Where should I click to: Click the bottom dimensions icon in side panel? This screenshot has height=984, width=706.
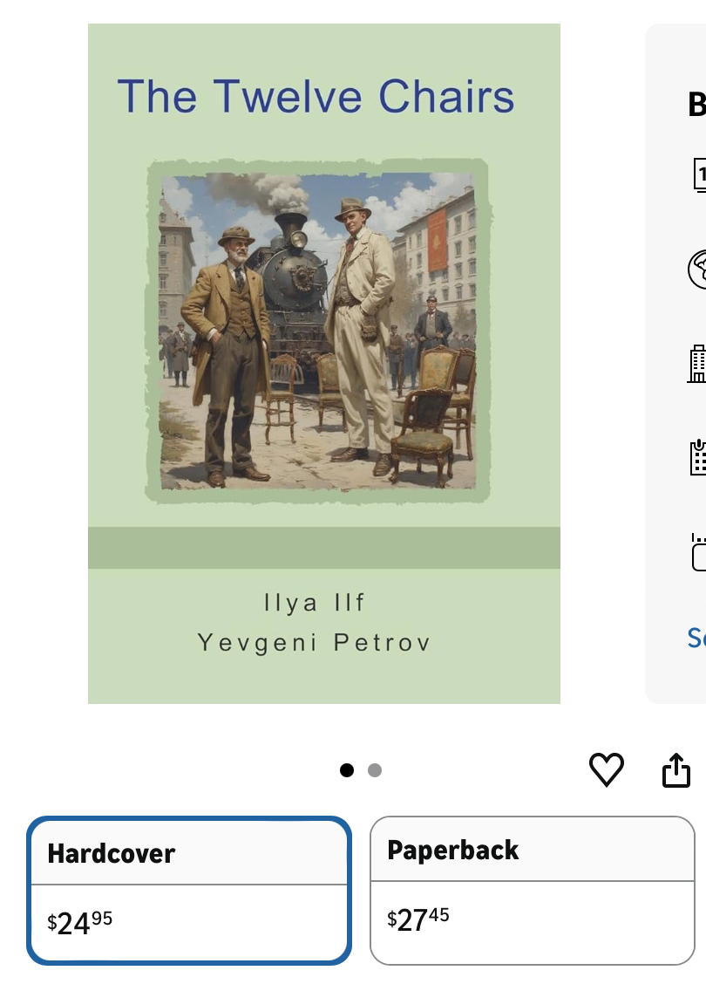pyautogui.click(x=698, y=552)
